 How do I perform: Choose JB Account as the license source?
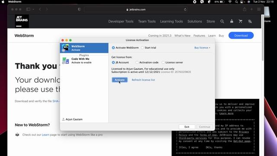[113, 62]
